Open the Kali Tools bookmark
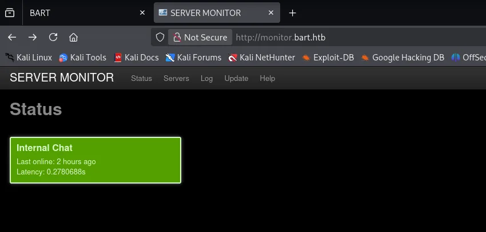 tap(83, 58)
